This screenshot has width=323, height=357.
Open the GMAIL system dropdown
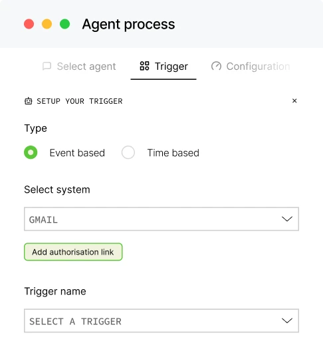[x=161, y=219]
